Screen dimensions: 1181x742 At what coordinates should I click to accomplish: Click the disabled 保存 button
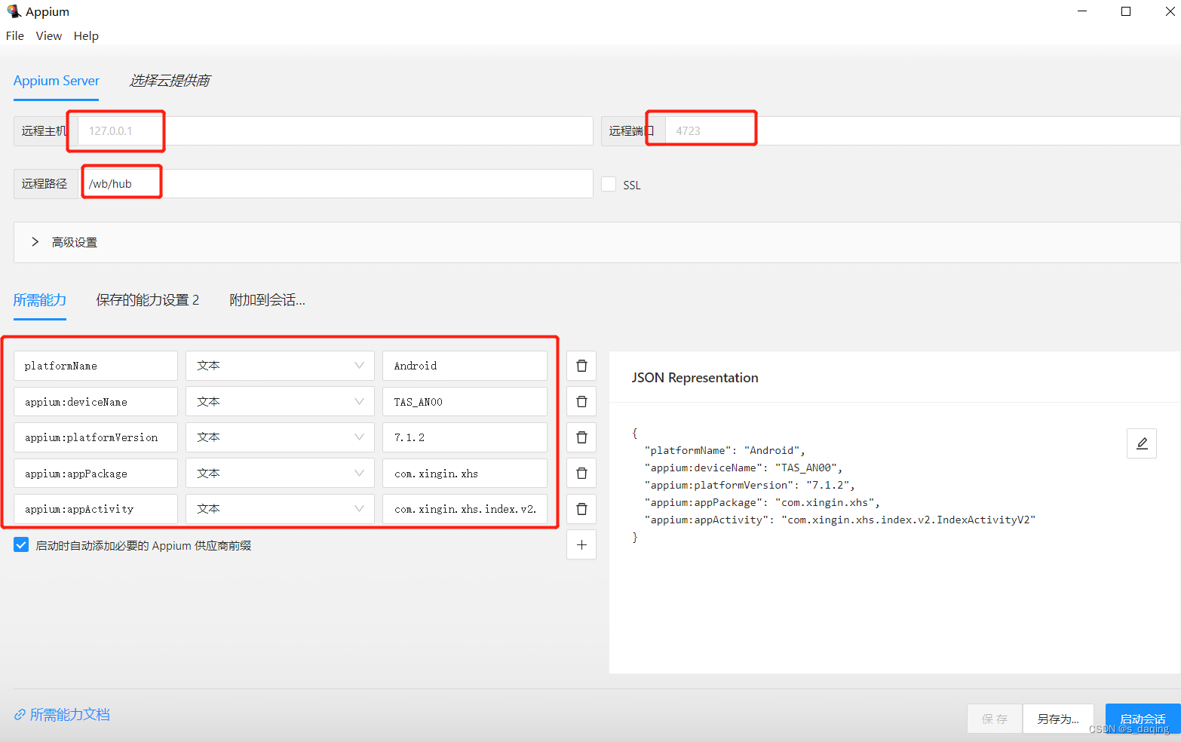(995, 719)
